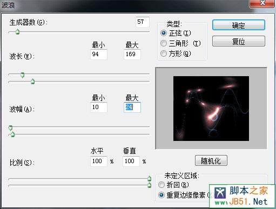Click the 比例 垂直 percent field
The width and height of the screenshot is (276, 209).
(131, 161)
